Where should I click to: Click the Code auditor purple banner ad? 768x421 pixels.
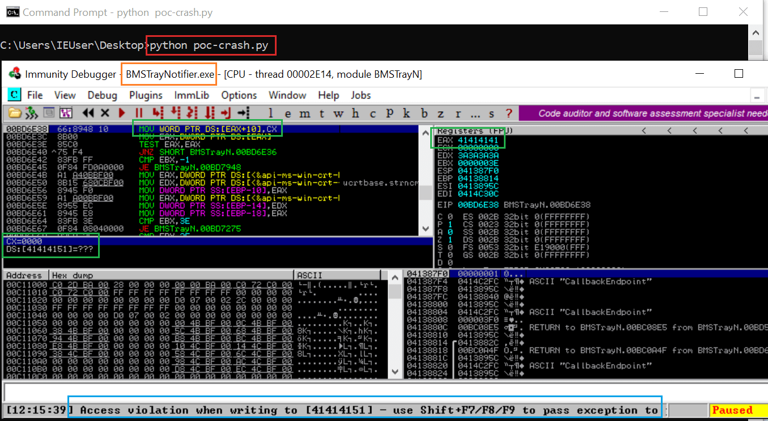tap(643, 113)
